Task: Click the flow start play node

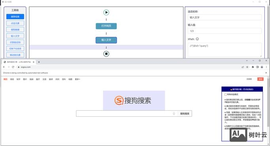Action: tap(106, 12)
